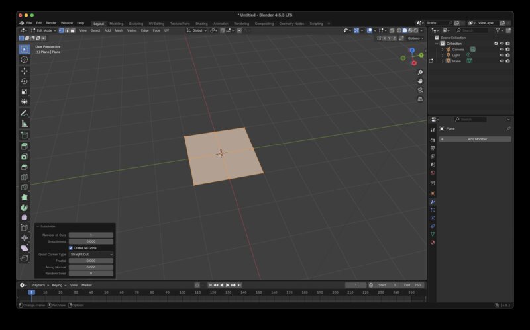Toggle visibility eye of Camera object

point(502,49)
